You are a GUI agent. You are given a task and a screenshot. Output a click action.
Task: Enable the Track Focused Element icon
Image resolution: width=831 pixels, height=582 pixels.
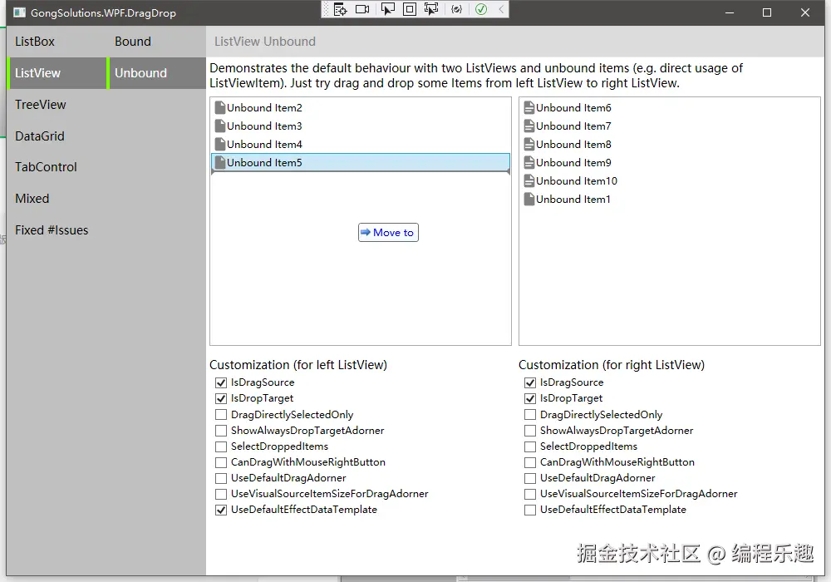point(431,9)
